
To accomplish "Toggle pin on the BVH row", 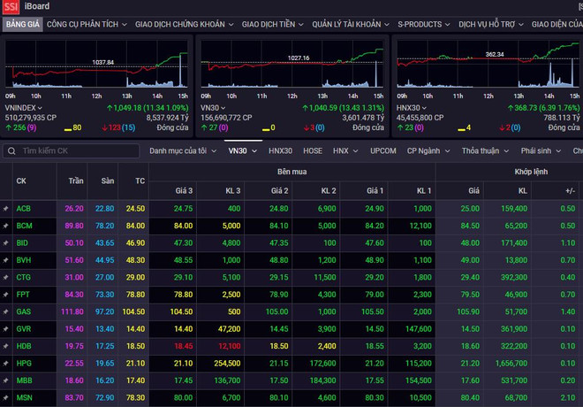I will click(x=6, y=260).
